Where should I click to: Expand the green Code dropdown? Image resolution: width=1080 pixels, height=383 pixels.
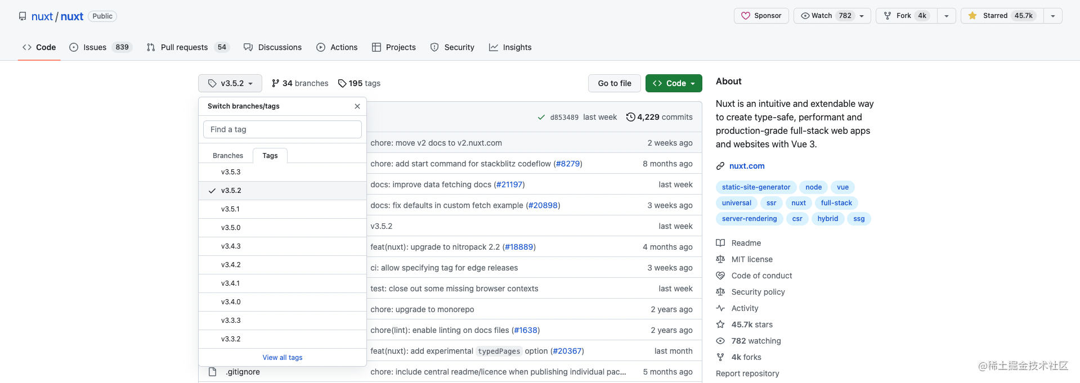point(674,83)
